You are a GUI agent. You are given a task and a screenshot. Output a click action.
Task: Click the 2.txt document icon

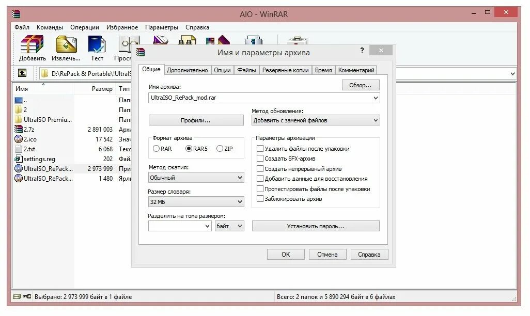point(19,149)
